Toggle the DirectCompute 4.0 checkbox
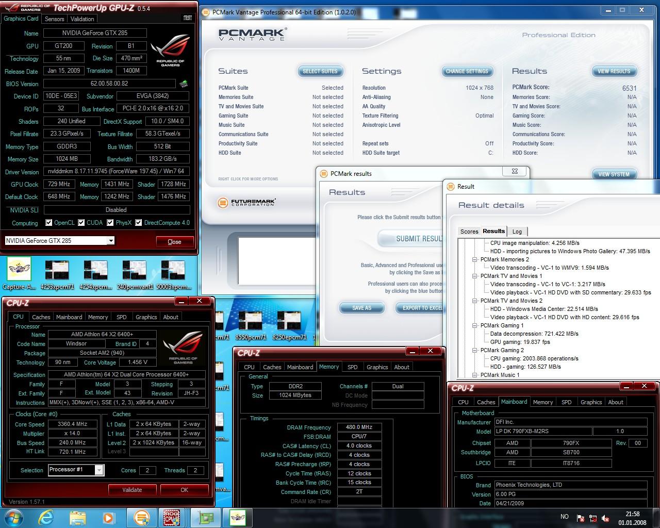This screenshot has height=528, width=660. point(138,223)
